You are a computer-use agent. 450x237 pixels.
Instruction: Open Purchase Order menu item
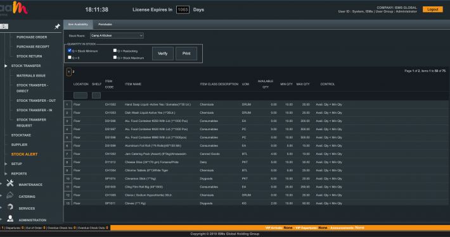(x=32, y=37)
